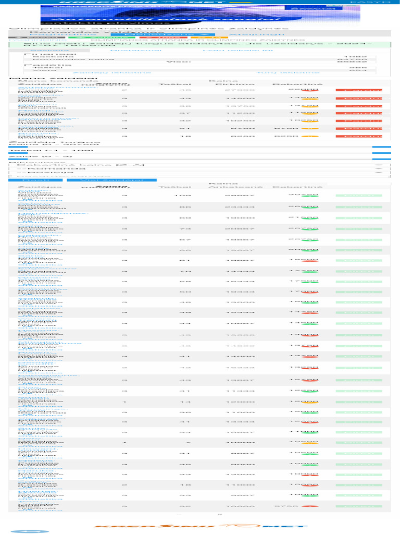400x534 pixels.
Task: Click the Ieškoti search button
Action: tap(35, 180)
